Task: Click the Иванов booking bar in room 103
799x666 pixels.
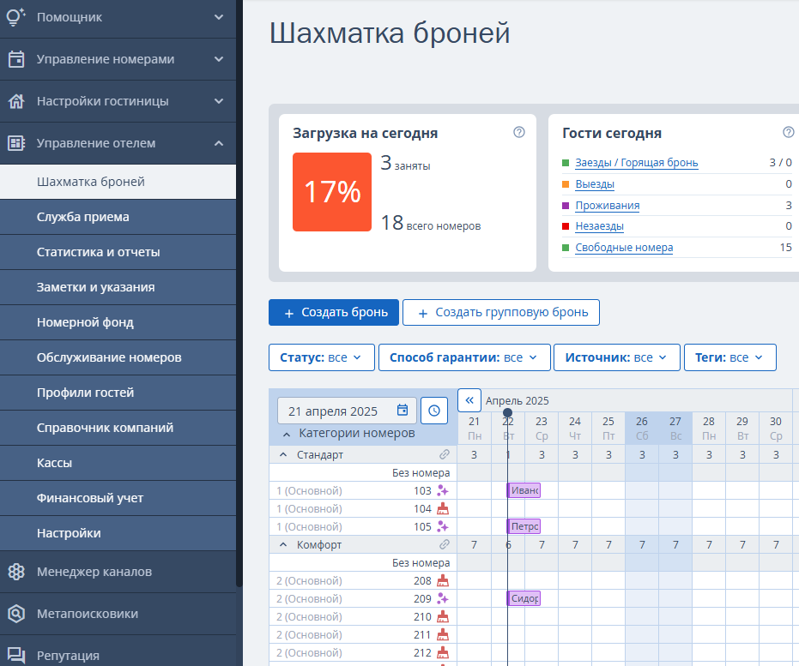Action: [524, 490]
